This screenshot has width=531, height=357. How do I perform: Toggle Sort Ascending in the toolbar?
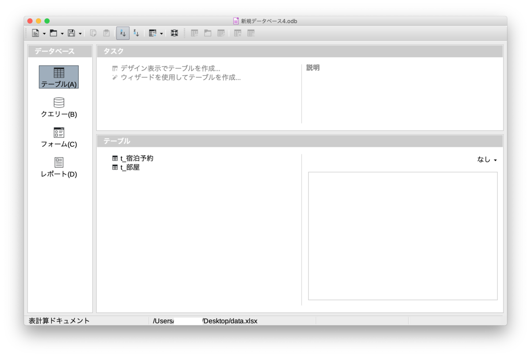[123, 33]
